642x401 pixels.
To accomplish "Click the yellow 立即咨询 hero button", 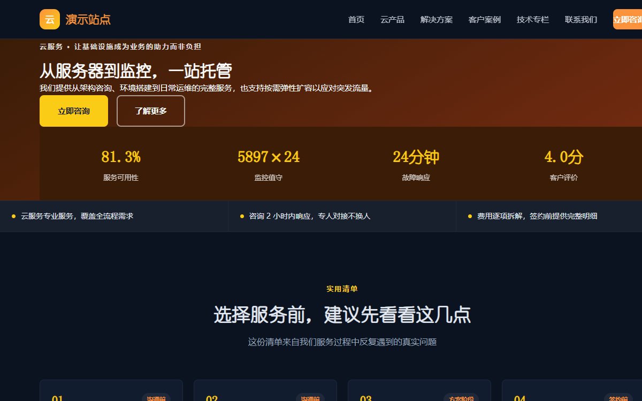I will pyautogui.click(x=74, y=111).
